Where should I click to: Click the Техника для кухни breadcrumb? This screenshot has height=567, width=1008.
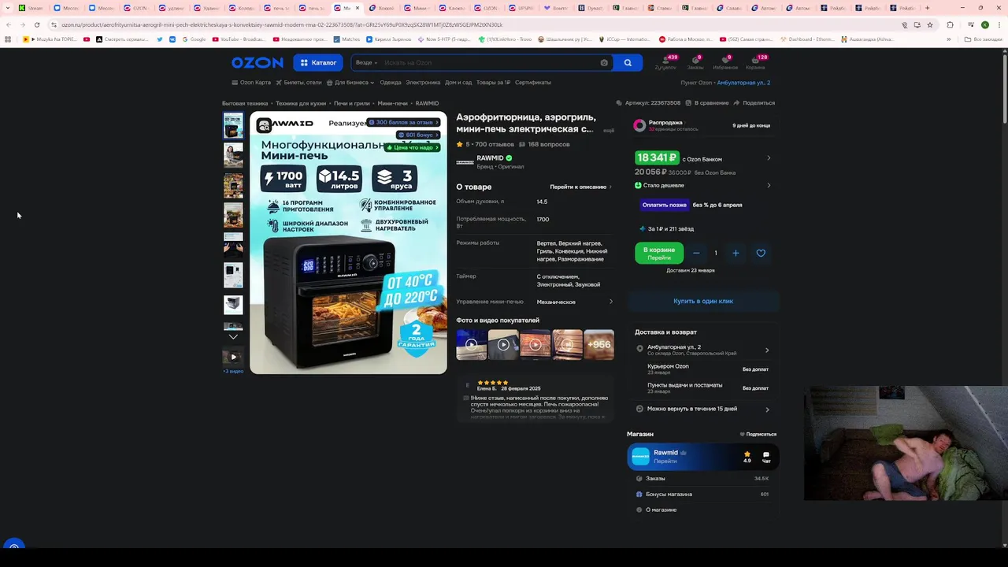[301, 103]
